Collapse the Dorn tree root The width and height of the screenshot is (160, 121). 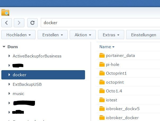pyautogui.click(x=4, y=47)
